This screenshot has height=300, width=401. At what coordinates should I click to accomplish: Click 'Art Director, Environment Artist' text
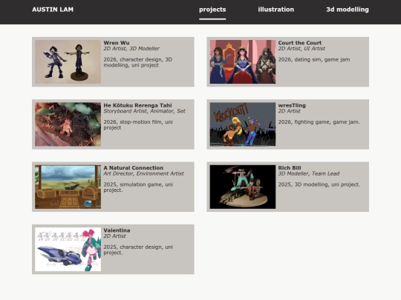(x=143, y=173)
